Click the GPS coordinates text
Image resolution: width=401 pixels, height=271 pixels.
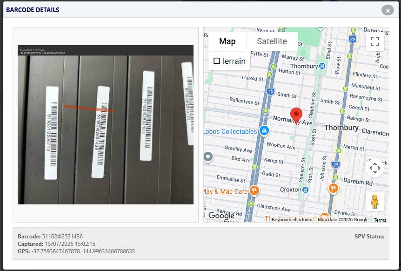(83, 251)
